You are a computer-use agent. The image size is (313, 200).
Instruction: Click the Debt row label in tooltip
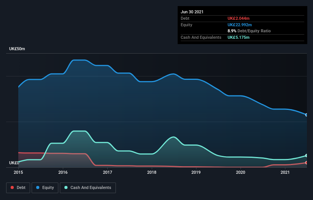pyautogui.click(x=185, y=18)
